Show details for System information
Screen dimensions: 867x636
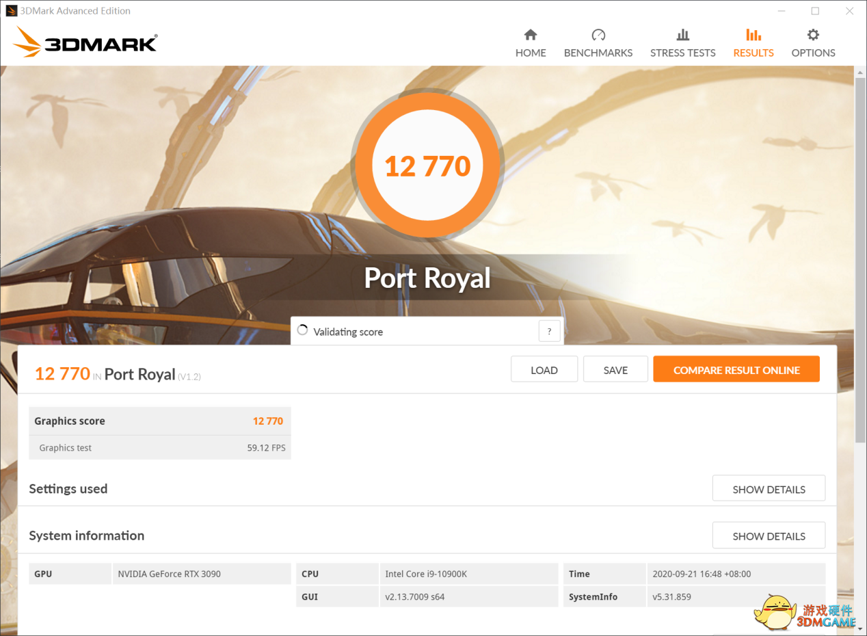(769, 535)
